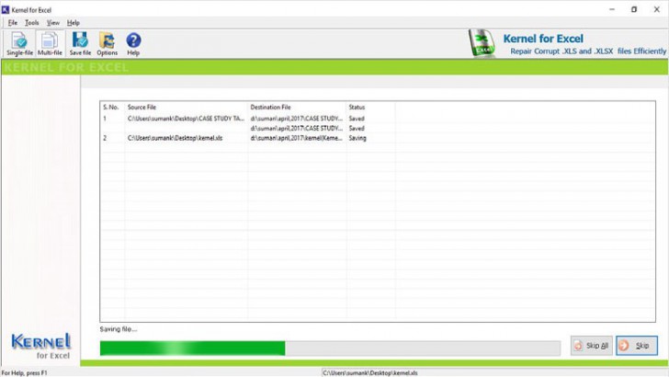Sort by the Source File column header

click(142, 108)
